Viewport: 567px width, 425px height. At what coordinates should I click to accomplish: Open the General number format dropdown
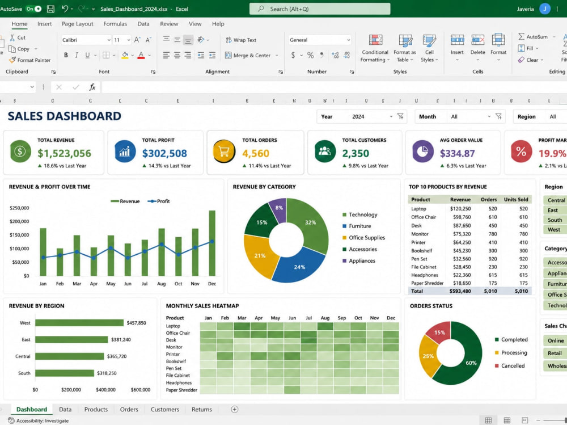click(348, 40)
